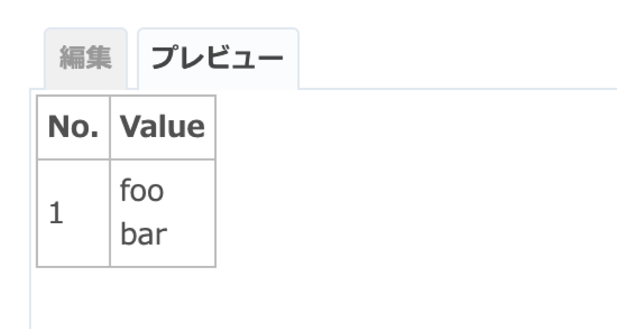617x329 pixels.
Task: Click the Value column header
Action: click(x=162, y=127)
